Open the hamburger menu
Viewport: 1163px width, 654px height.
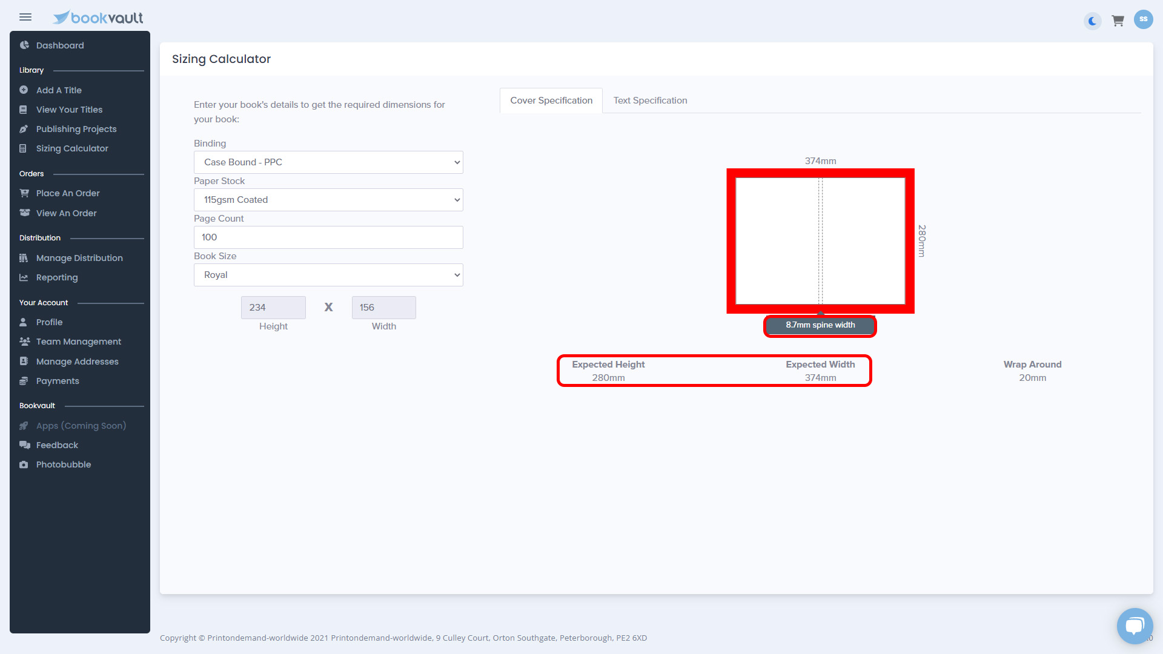tap(25, 18)
